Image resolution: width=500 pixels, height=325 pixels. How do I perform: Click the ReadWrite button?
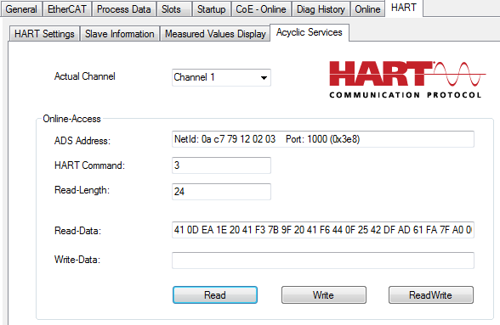pos(431,294)
